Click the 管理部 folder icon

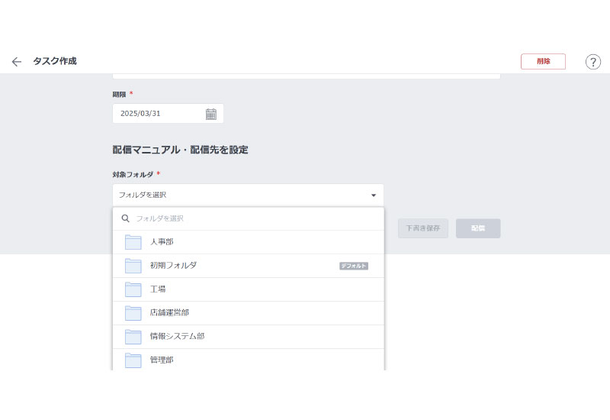pyautogui.click(x=133, y=360)
